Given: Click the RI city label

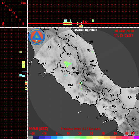Looking at the screenshot, I should (78, 73).
